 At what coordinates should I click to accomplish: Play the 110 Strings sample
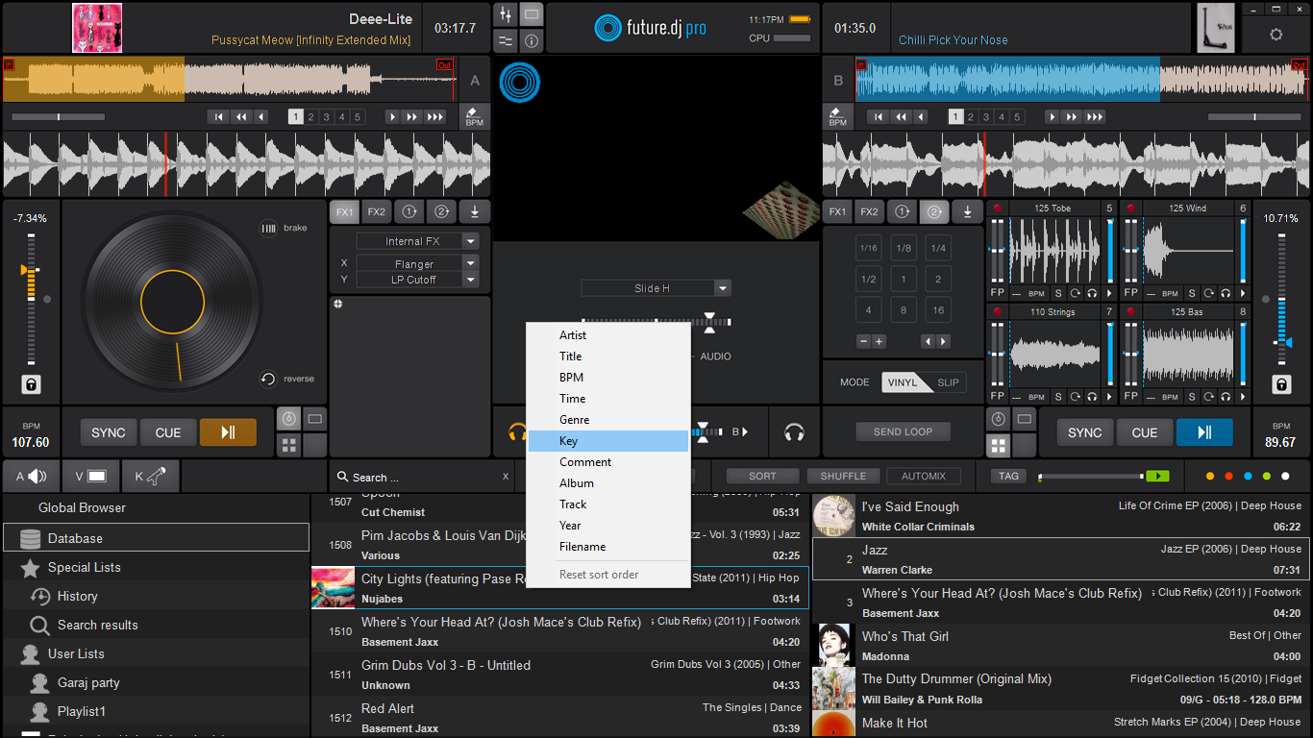pos(1108,396)
